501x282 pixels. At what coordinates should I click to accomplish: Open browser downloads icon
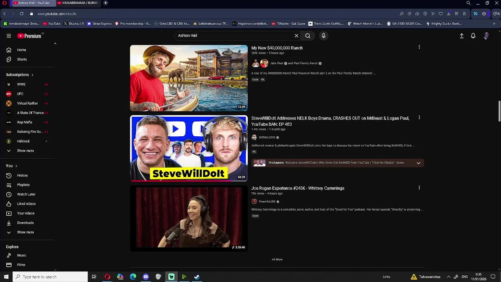[x=449, y=14]
